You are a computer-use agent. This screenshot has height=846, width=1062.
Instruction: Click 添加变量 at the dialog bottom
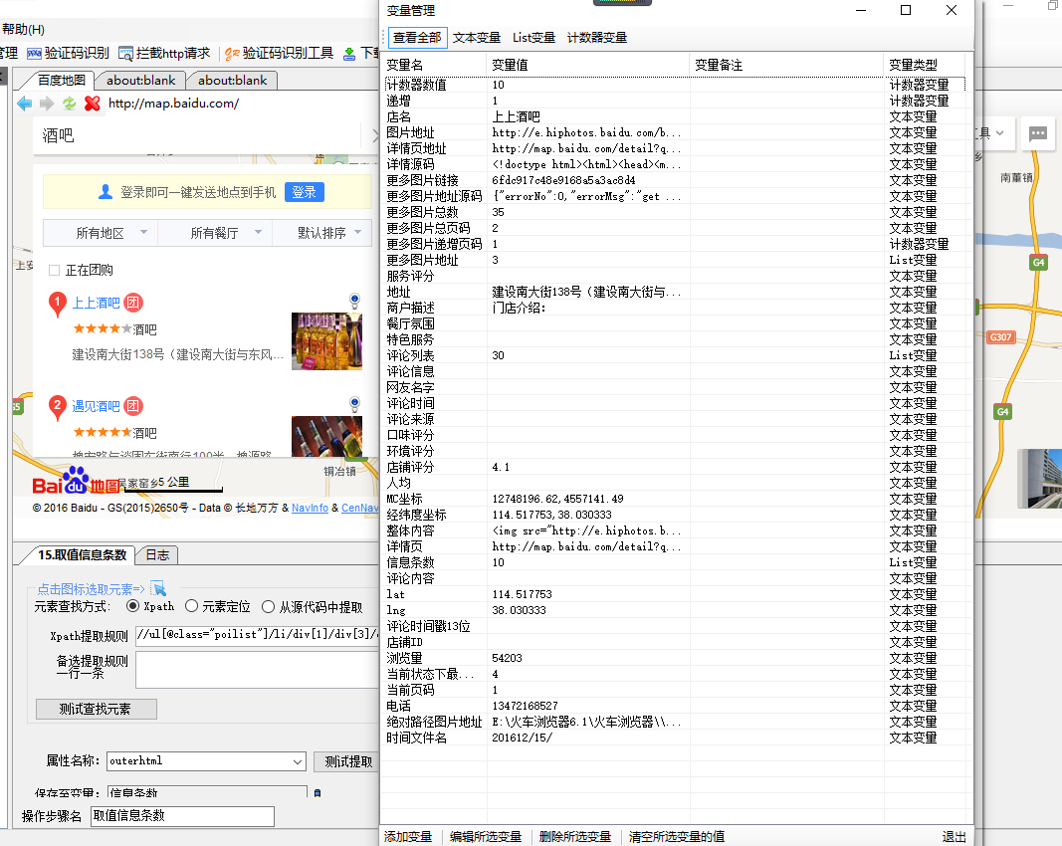(x=408, y=836)
